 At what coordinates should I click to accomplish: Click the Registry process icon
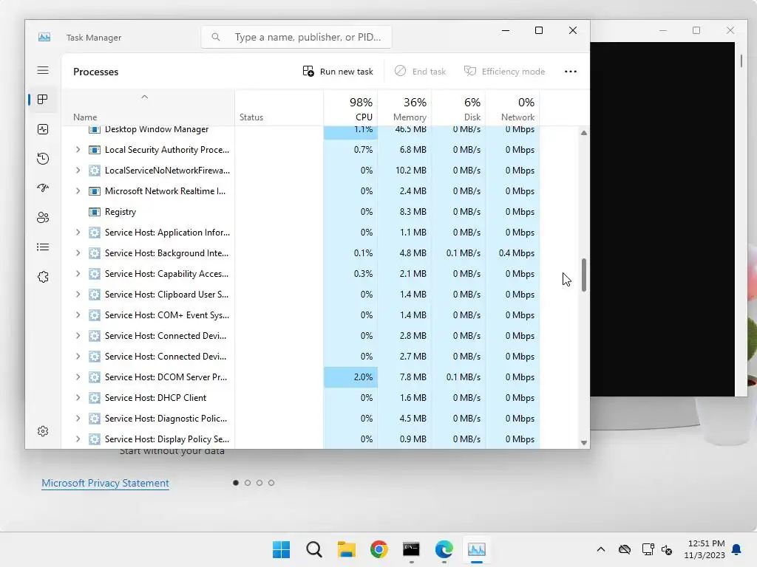[x=95, y=212]
